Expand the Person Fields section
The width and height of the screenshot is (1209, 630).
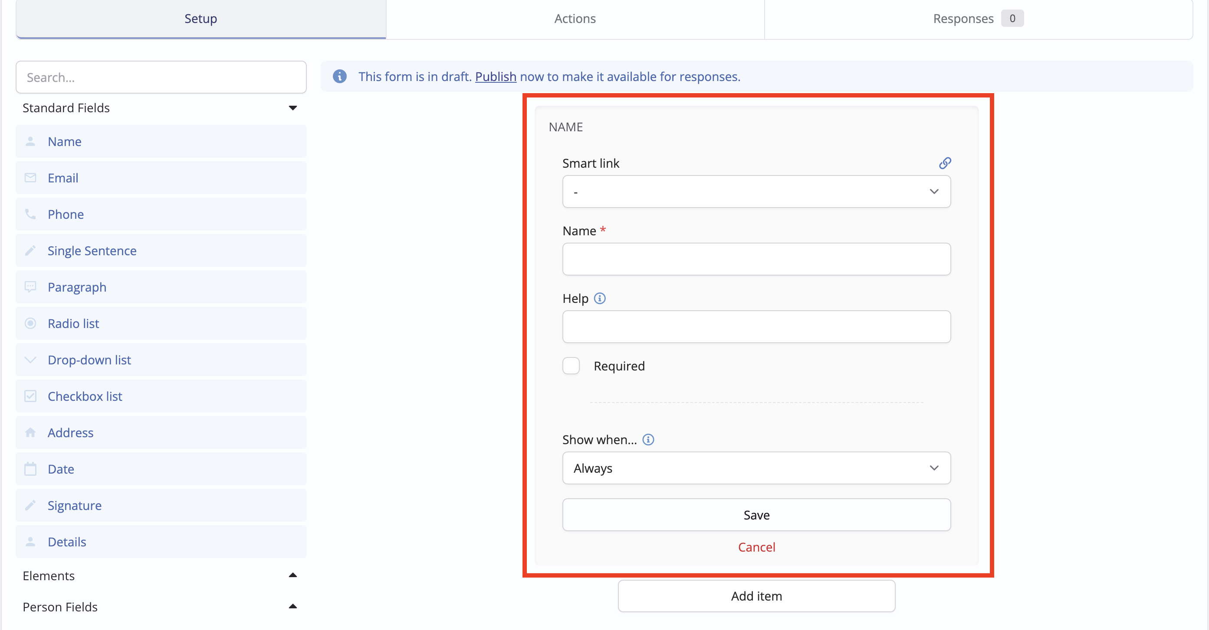click(x=292, y=607)
